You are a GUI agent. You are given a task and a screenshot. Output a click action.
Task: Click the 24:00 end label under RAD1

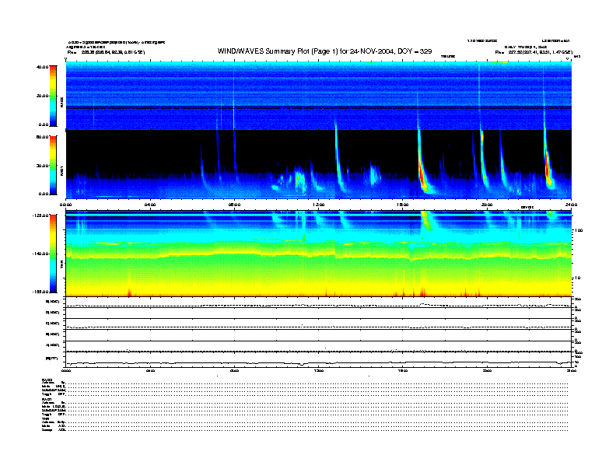coord(569,205)
